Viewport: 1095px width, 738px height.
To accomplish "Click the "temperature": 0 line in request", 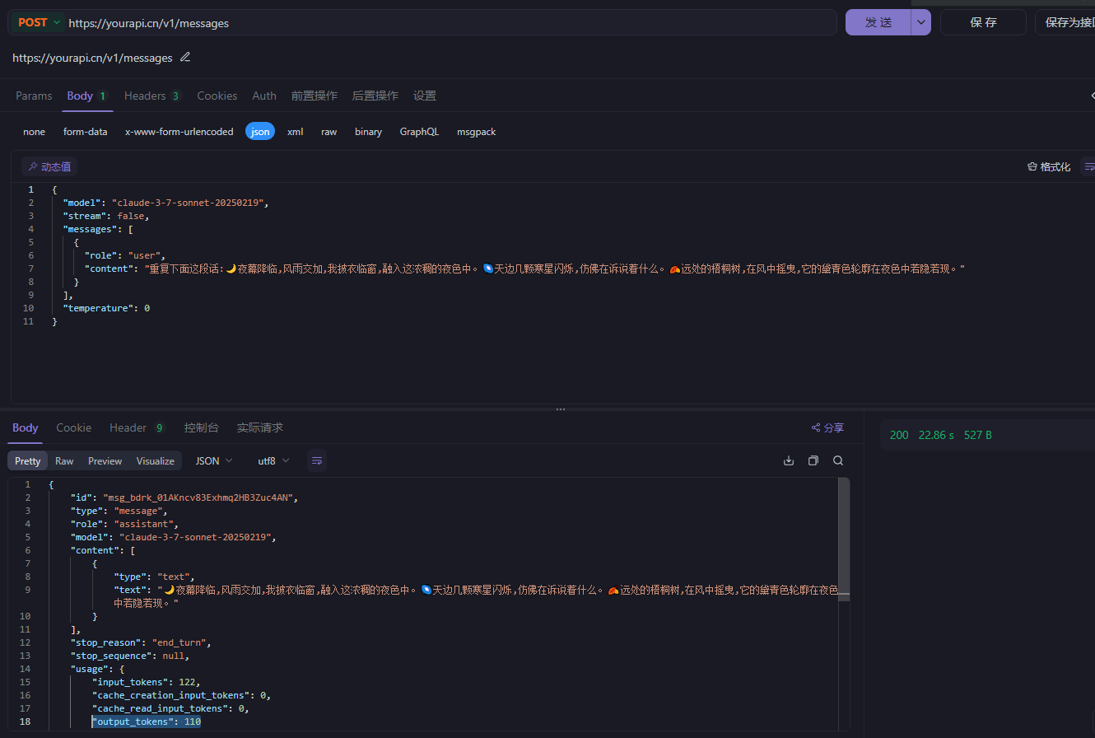I will [x=107, y=308].
